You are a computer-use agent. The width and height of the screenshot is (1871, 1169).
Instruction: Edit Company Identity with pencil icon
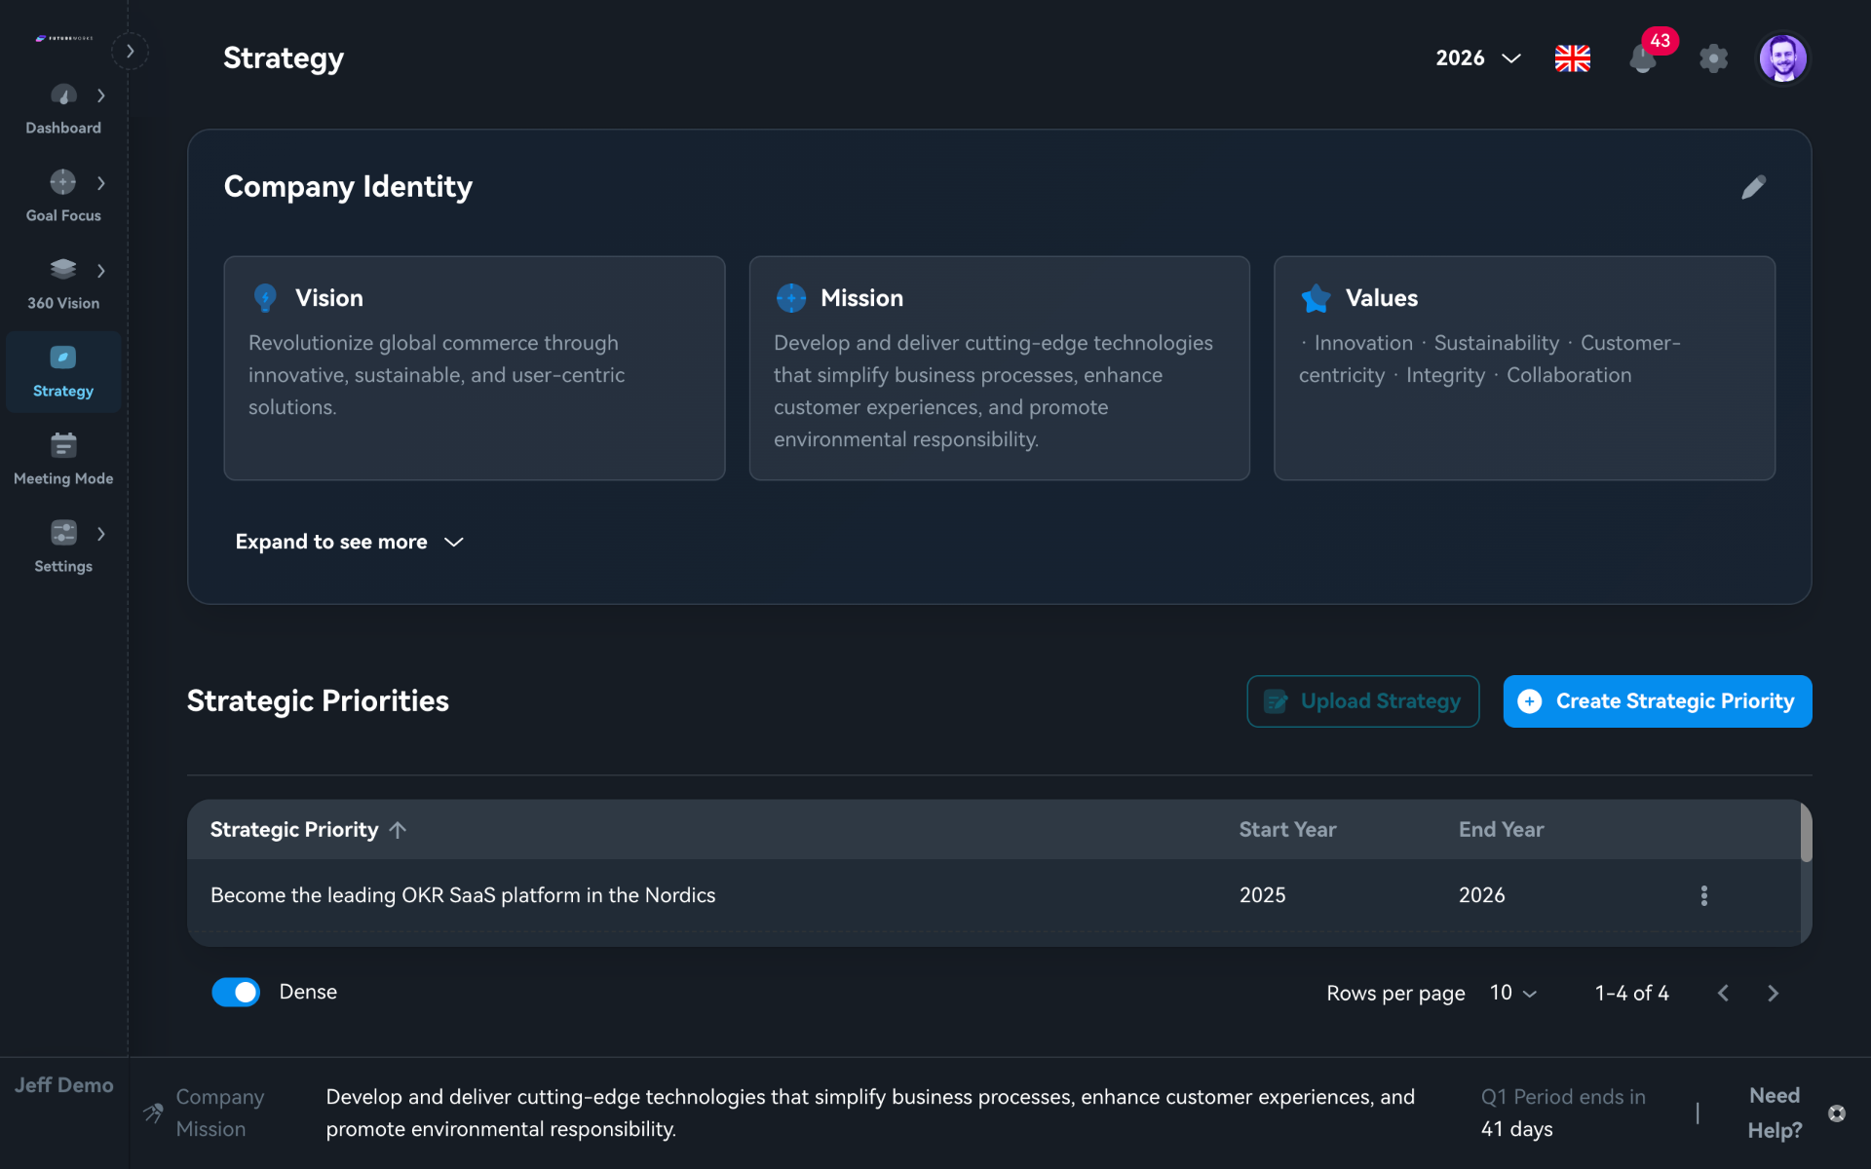click(x=1753, y=187)
